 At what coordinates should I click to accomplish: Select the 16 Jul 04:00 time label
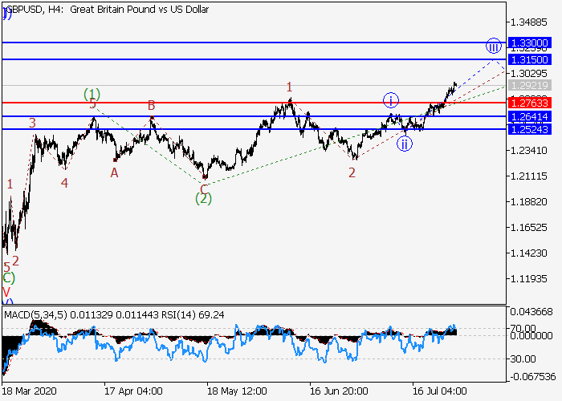(x=439, y=391)
